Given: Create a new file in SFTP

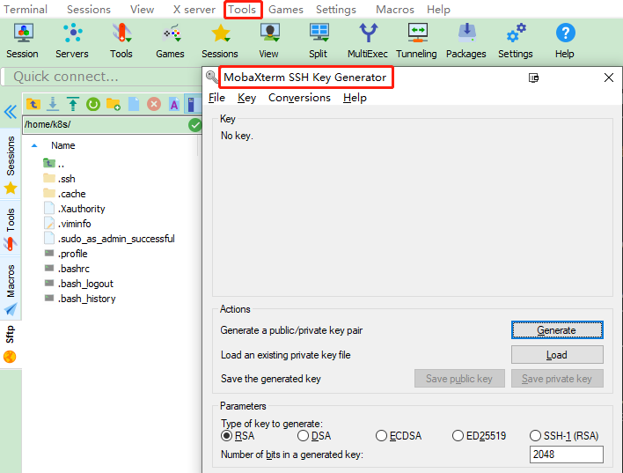Looking at the screenshot, I should pyautogui.click(x=134, y=104).
